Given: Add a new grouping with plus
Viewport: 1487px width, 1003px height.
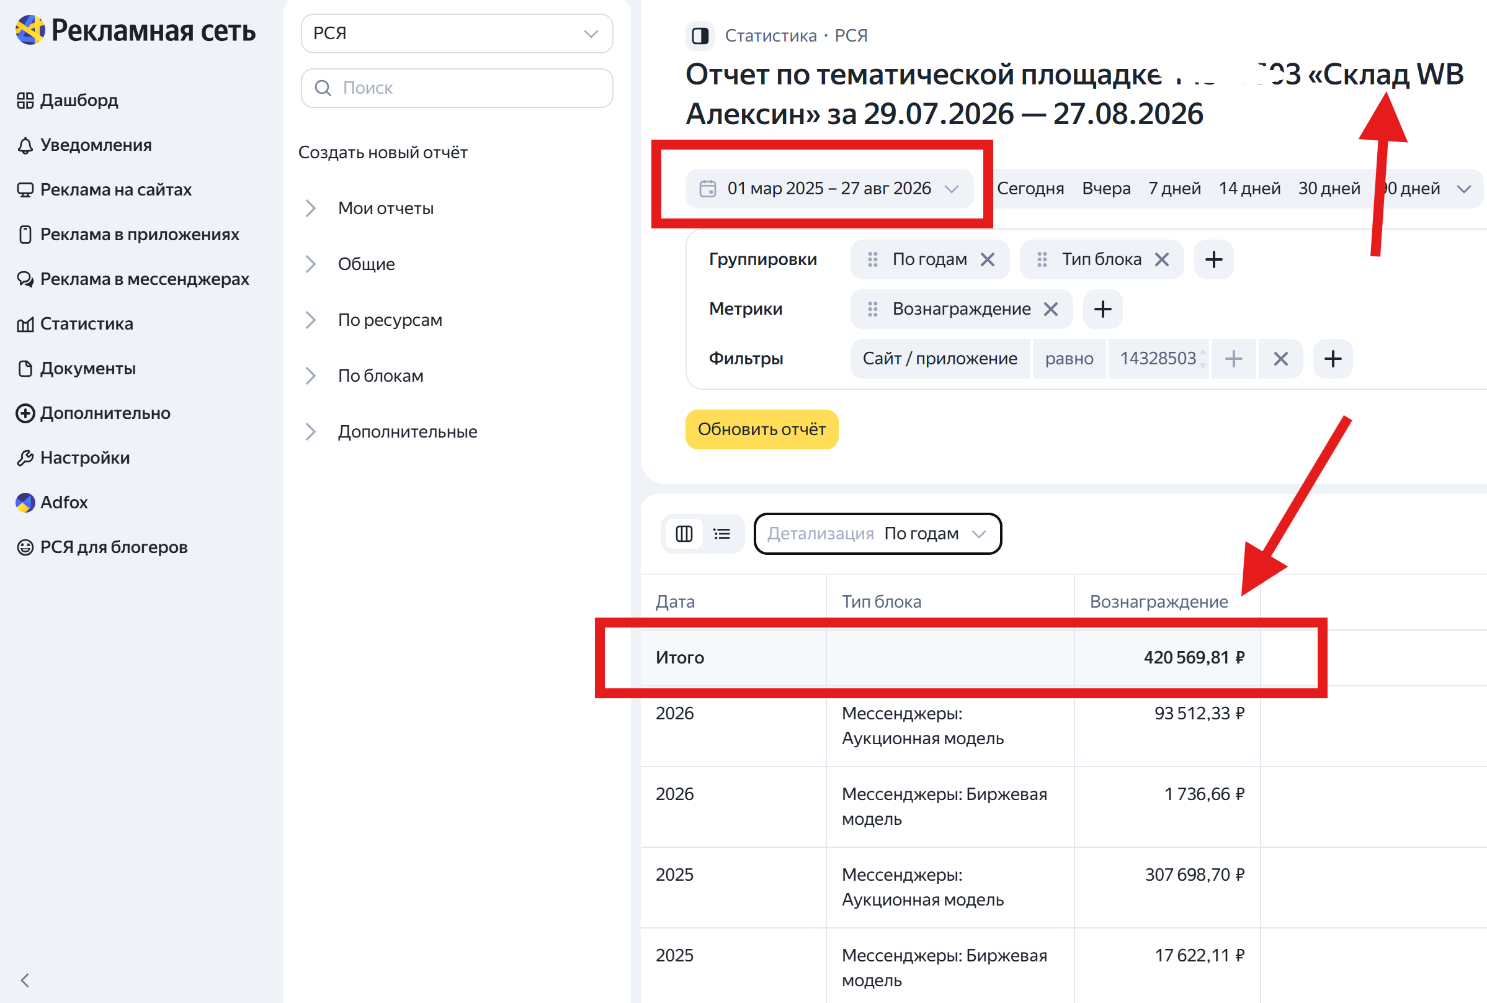Looking at the screenshot, I should click(1213, 259).
